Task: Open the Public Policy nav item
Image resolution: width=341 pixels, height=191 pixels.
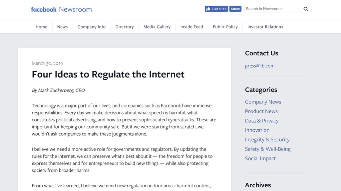Action: (x=225, y=27)
